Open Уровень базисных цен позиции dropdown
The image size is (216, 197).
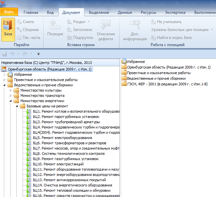point(212,30)
